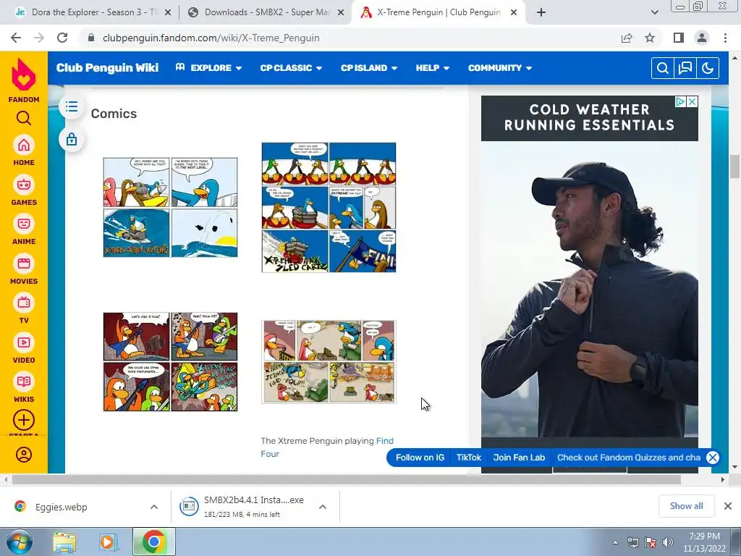Click the vertical page scrollbar thumb
The width and height of the screenshot is (741, 556).
click(x=734, y=167)
